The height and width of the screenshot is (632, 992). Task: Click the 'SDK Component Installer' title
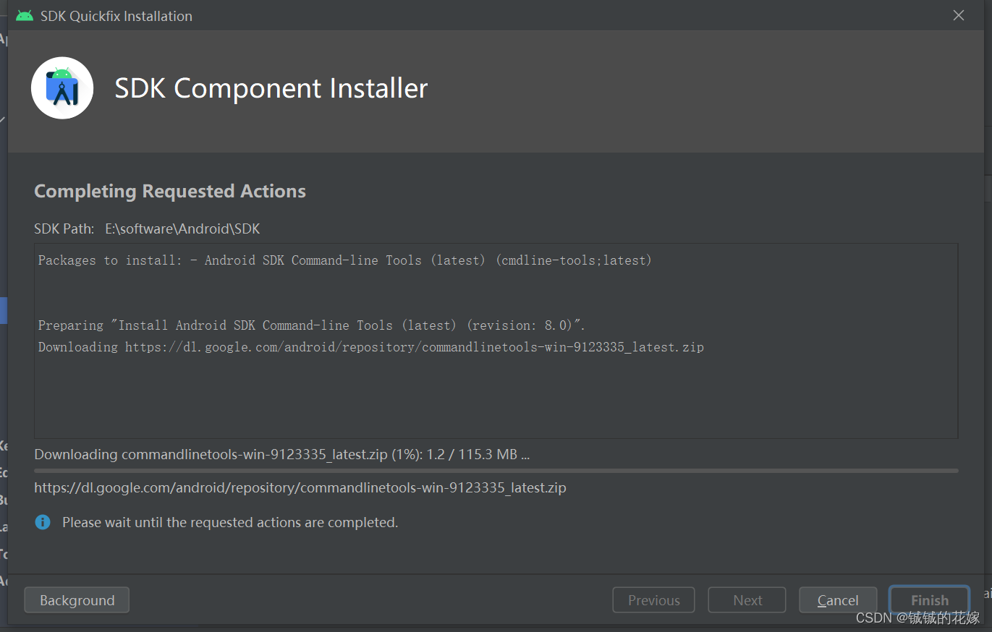pyautogui.click(x=271, y=88)
